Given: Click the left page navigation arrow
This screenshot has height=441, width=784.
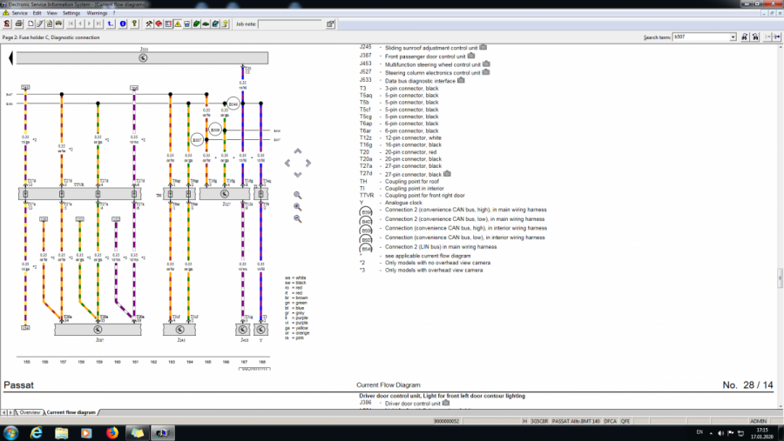Looking at the screenshot, I should point(10,58).
